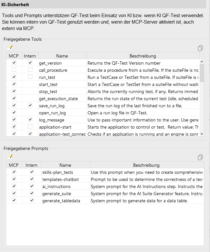This screenshot has height=252, width=210.
Task: Toggle Intern checkbox for templates-chatbot prompt
Action: pyautogui.click(x=32, y=179)
